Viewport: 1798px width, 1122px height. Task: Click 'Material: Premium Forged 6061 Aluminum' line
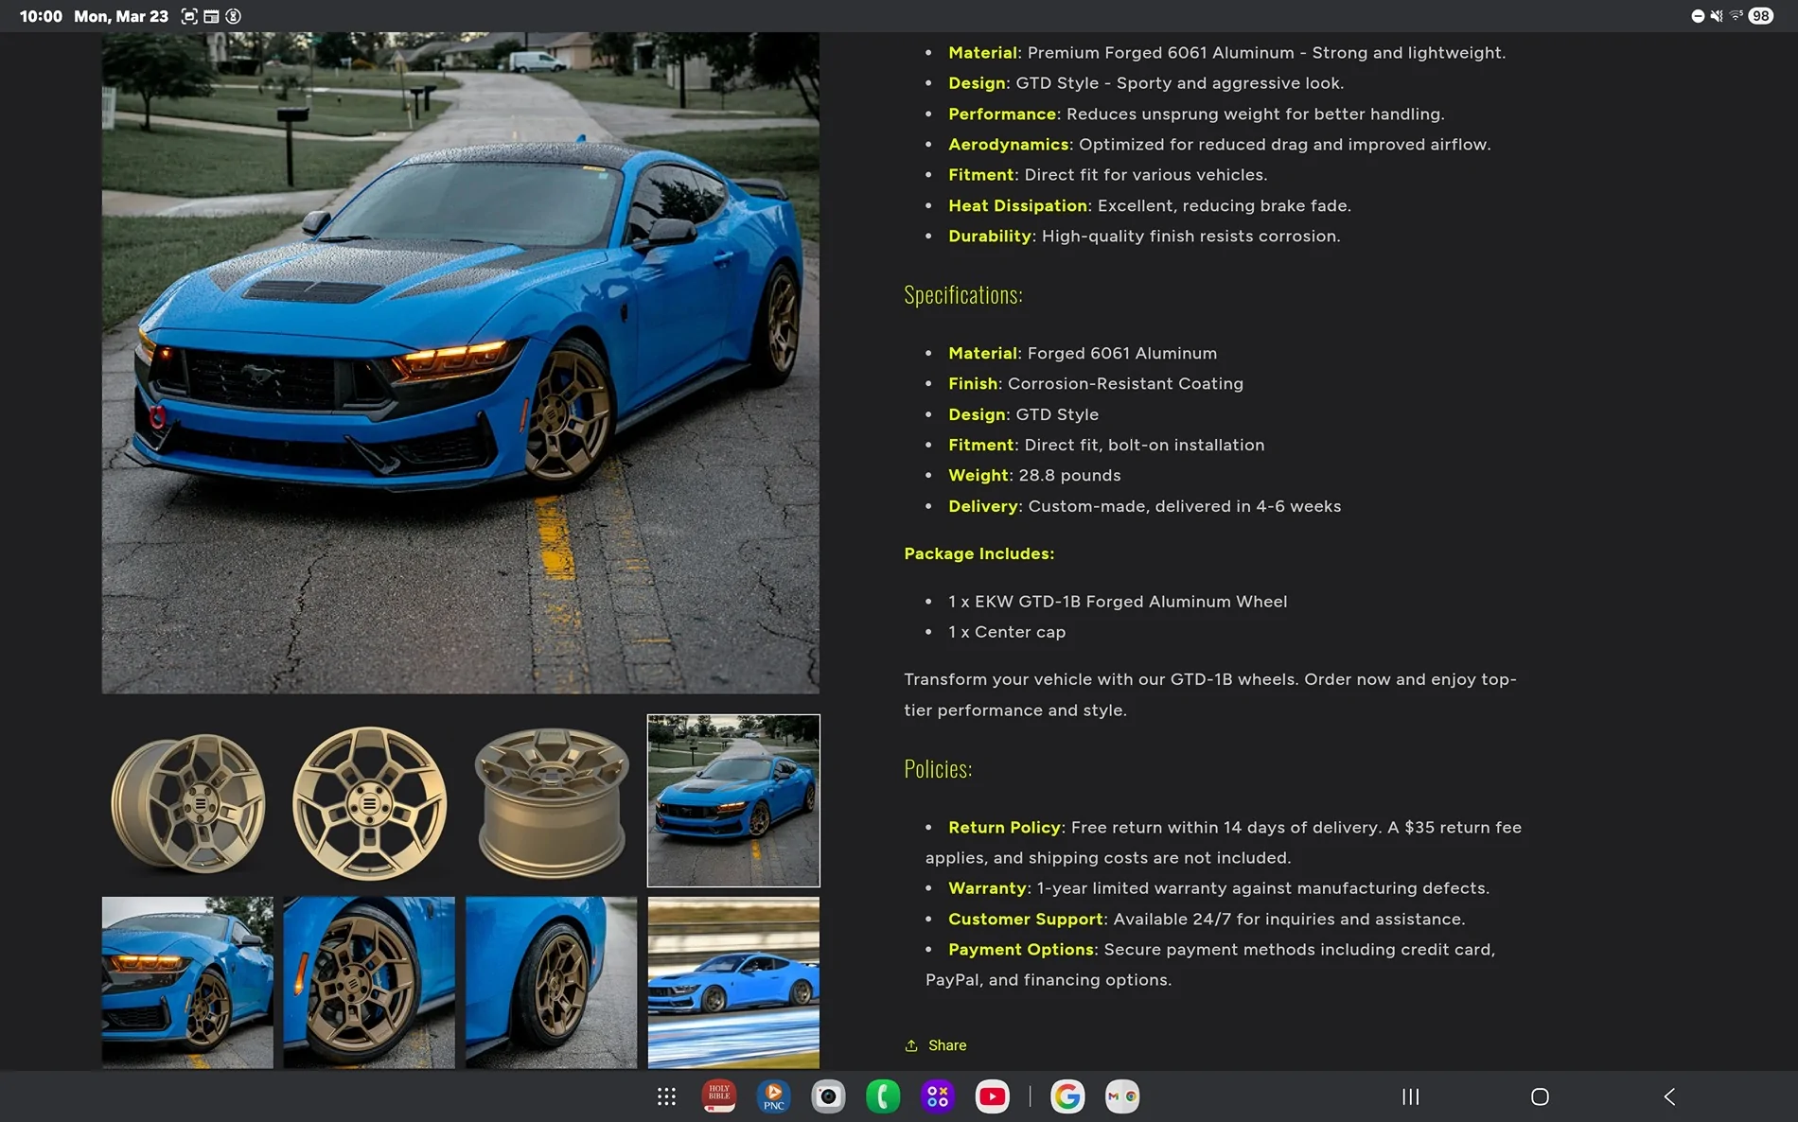[x=1227, y=53]
